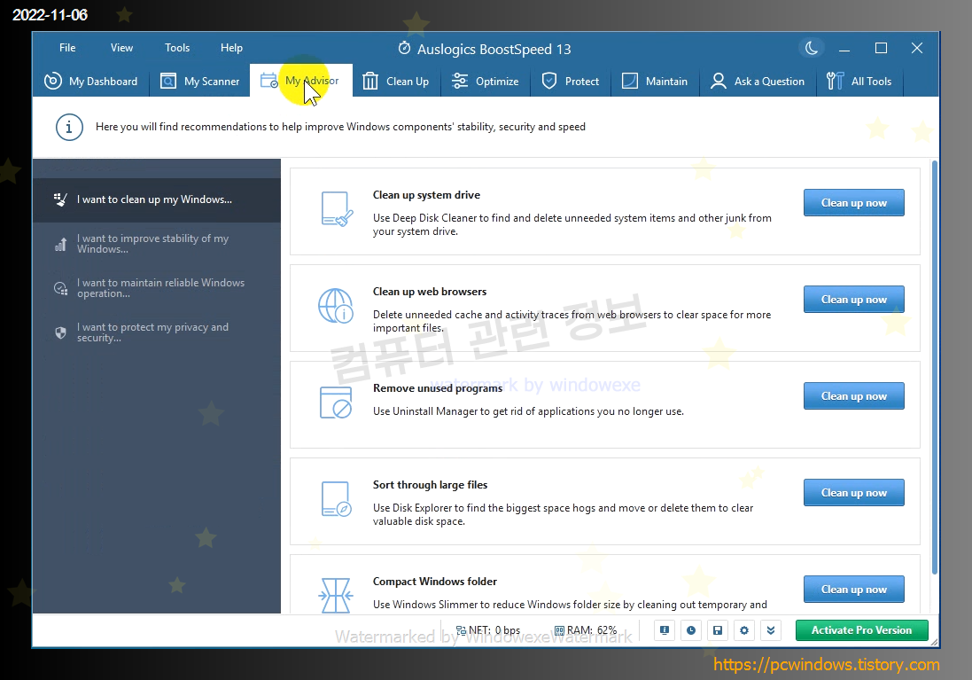Image resolution: width=972 pixels, height=680 pixels.
Task: Click the NET: 0 bps indicator
Action: [488, 630]
